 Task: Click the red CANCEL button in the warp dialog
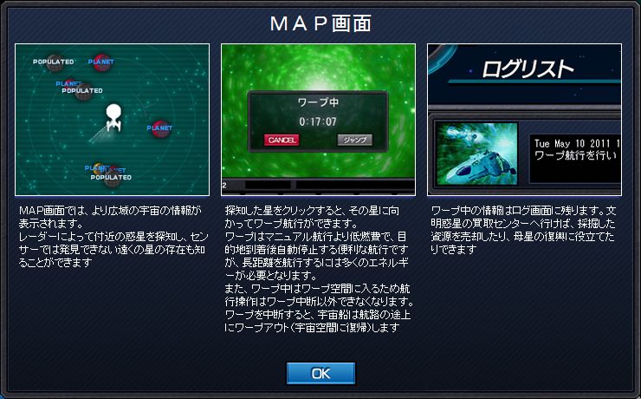[282, 140]
